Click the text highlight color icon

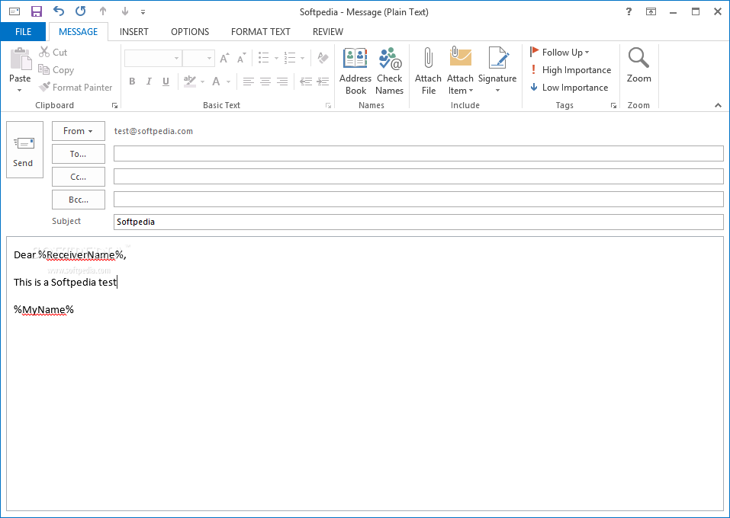189,82
